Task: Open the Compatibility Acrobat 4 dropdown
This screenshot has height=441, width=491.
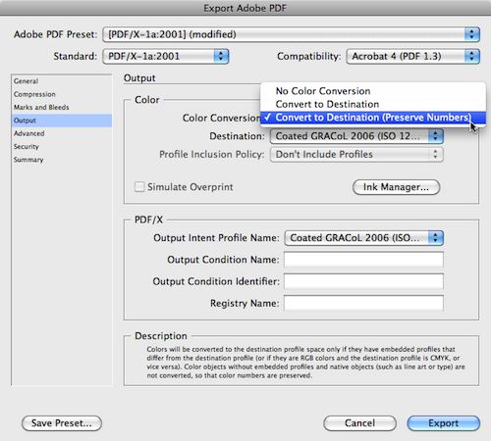Action: tap(412, 56)
